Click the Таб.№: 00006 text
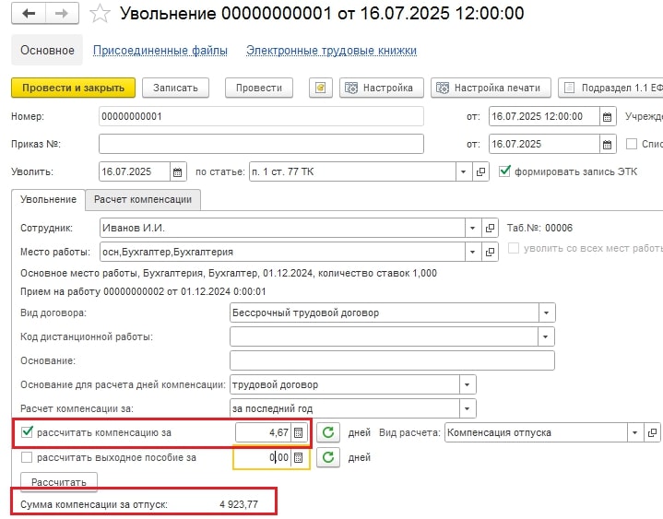Screen dimensions: 663x519 coord(539,229)
